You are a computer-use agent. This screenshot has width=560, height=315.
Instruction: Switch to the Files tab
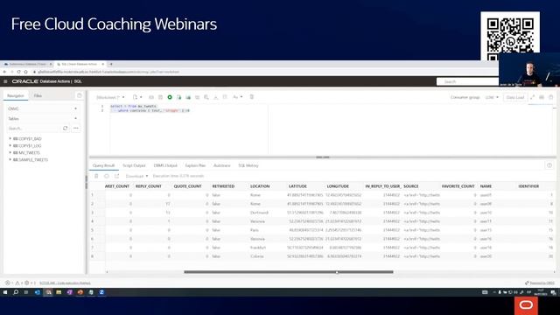pyautogui.click(x=38, y=95)
